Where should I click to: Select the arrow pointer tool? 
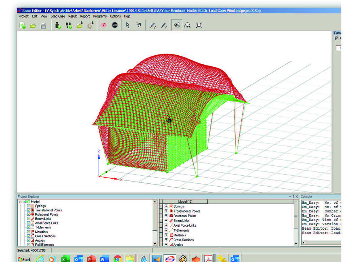point(128,25)
